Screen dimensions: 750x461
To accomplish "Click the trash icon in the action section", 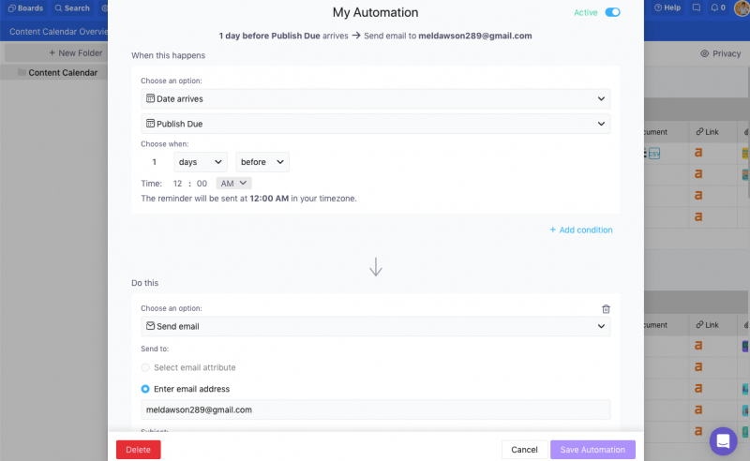I will pos(606,308).
